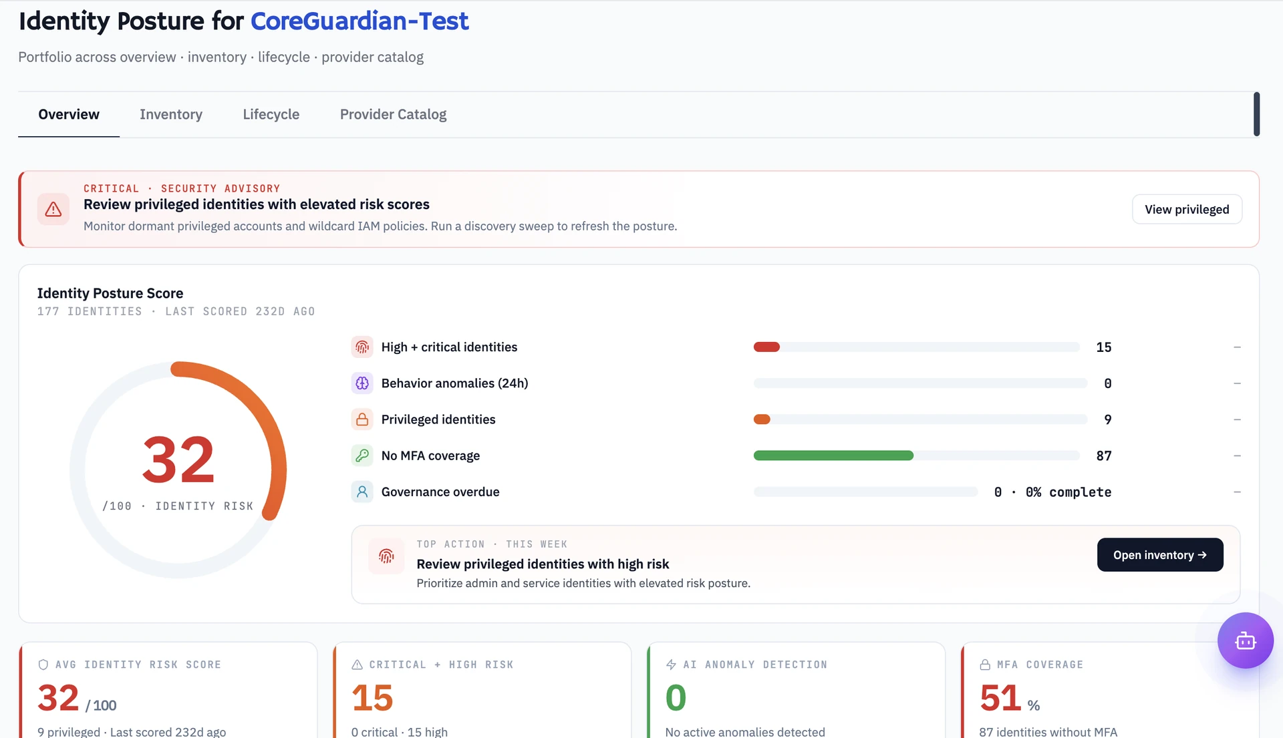The height and width of the screenshot is (738, 1283).
Task: Click the Open inventory button
Action: pyautogui.click(x=1160, y=555)
